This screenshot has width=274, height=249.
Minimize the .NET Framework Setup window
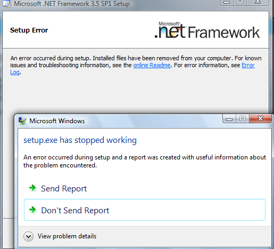click(x=227, y=2)
